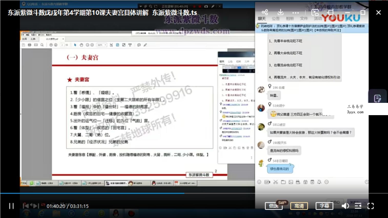Click highlighter pen icon in Acrobat
Viewport: 388px width, 218px height.
145,45
